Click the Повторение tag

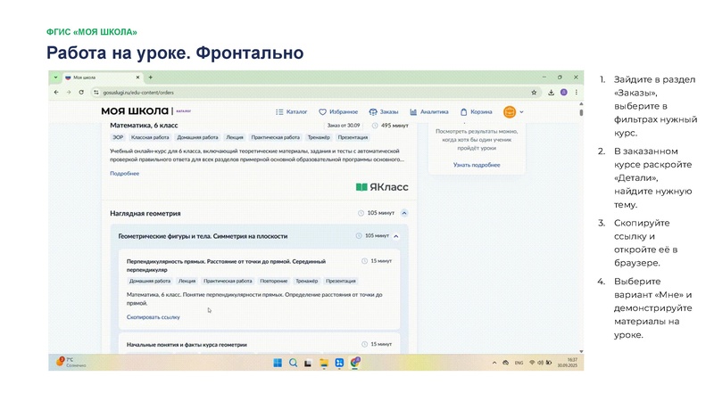pyautogui.click(x=274, y=281)
